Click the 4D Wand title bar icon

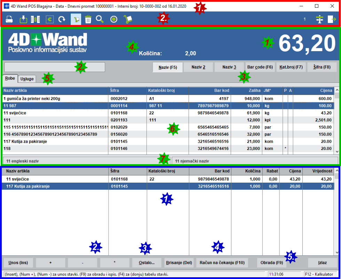tap(7, 6)
